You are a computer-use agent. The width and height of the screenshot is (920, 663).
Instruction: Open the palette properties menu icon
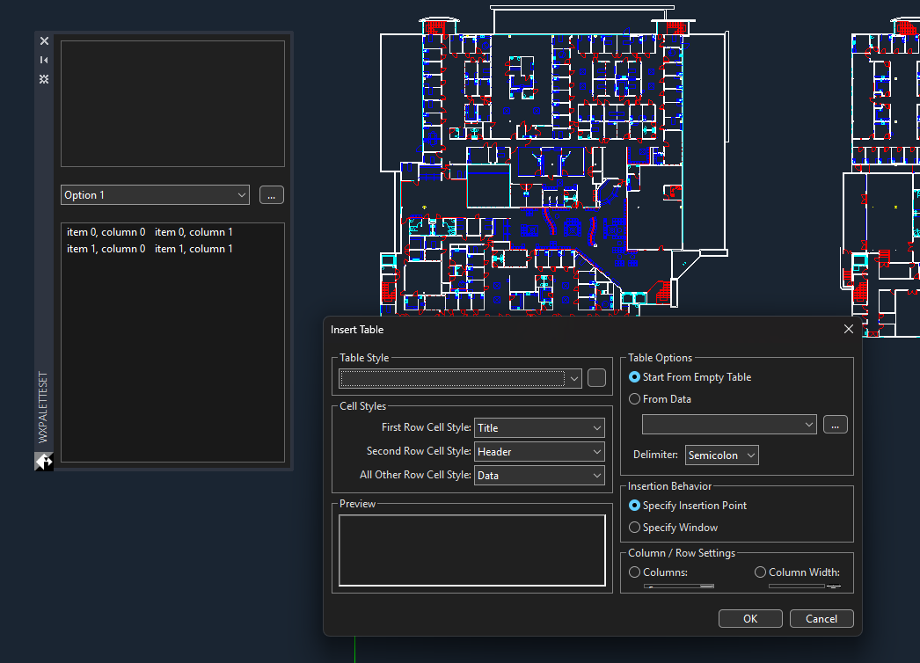[x=44, y=79]
